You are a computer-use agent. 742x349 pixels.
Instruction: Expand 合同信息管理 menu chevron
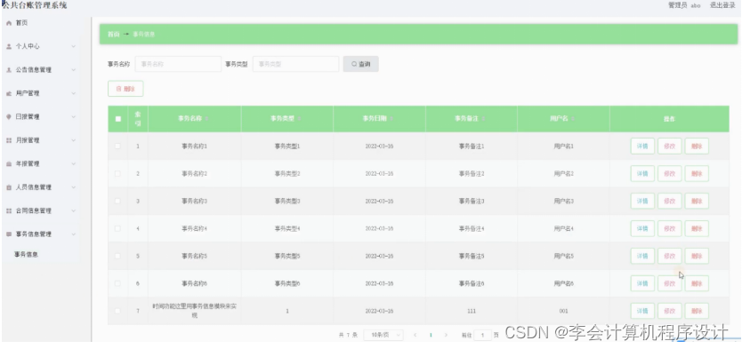click(x=73, y=210)
